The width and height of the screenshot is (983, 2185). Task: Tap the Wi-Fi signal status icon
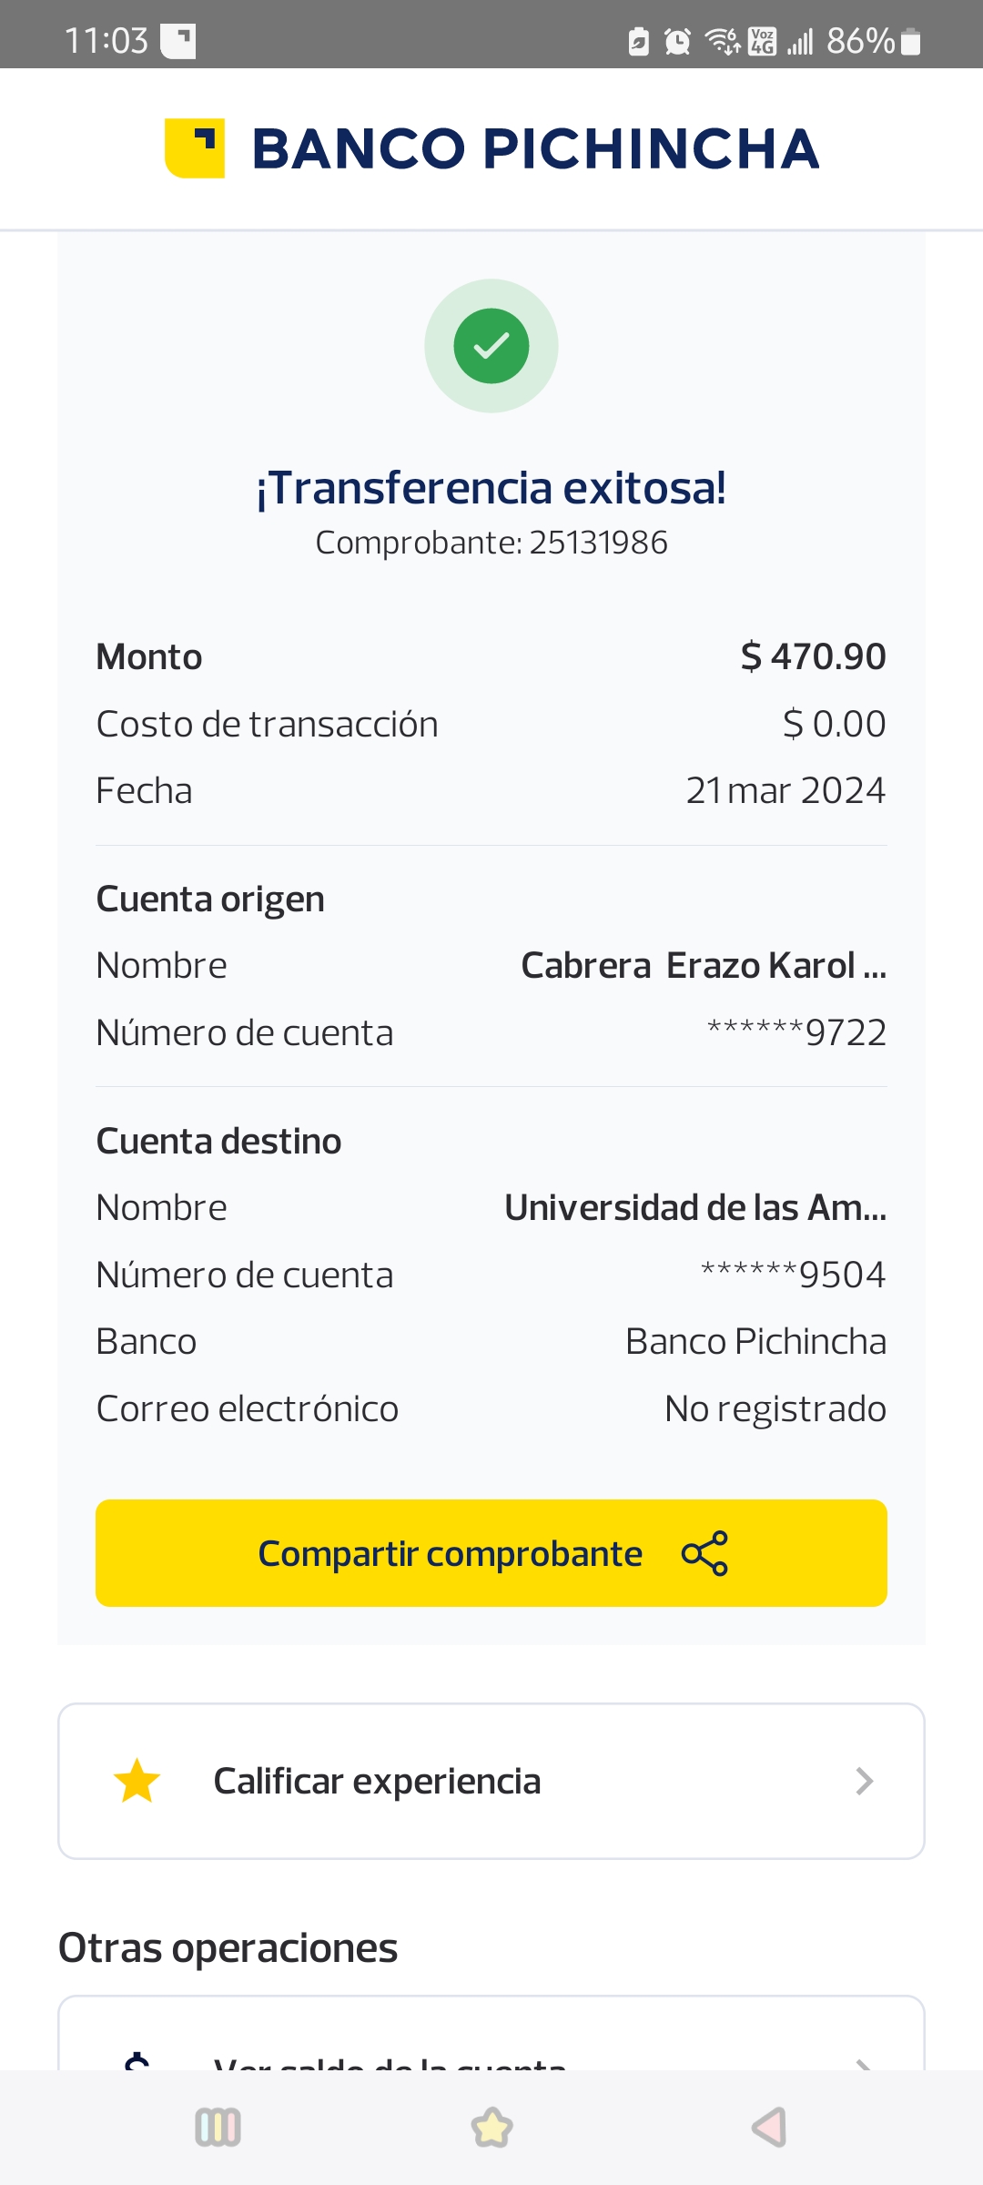(722, 41)
